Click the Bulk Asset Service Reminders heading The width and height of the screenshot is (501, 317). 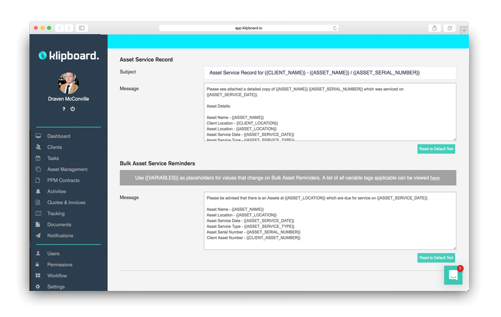[x=157, y=164]
